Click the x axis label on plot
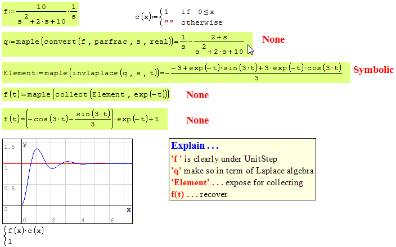 pos(128,209)
